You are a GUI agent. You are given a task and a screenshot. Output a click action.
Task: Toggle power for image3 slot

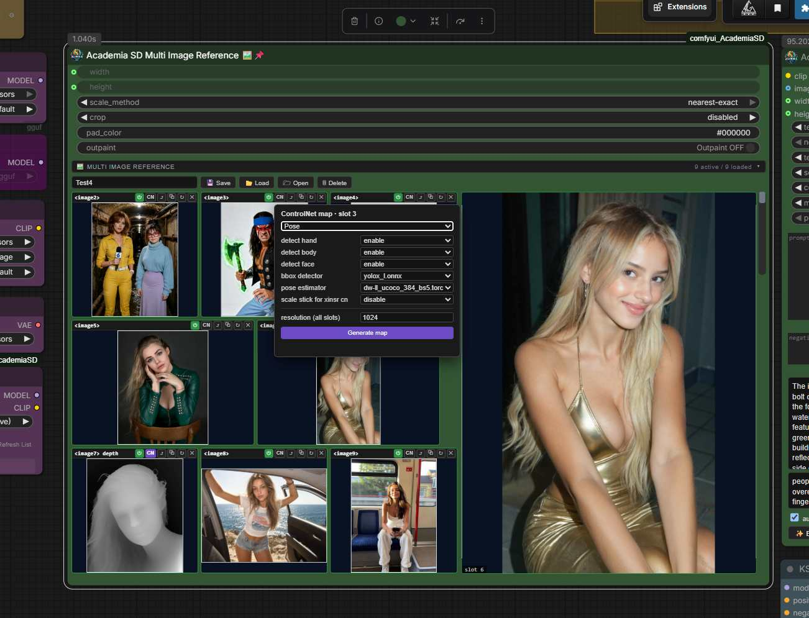[268, 197]
